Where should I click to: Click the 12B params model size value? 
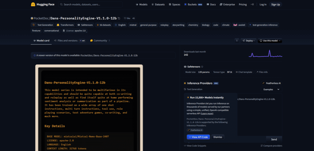(x=204, y=72)
